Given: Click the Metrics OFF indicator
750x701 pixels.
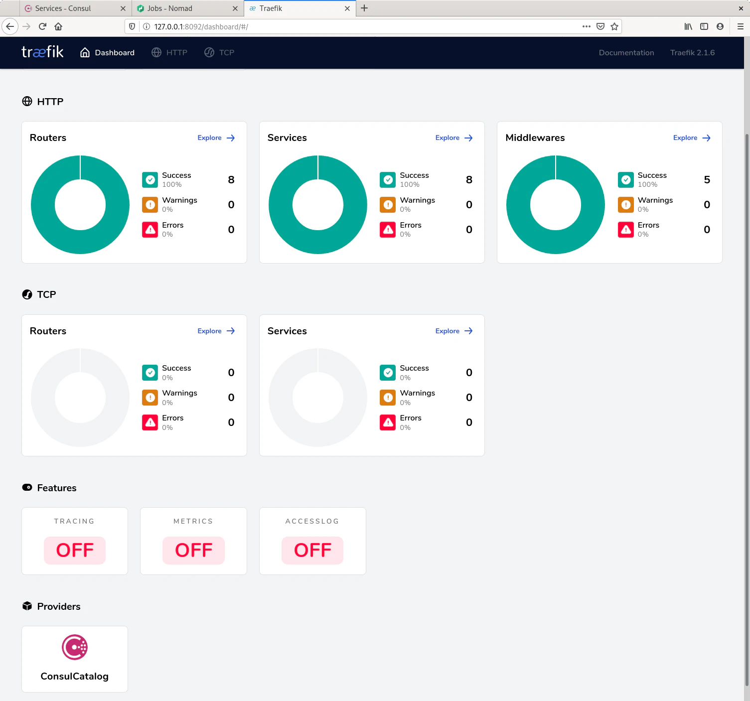Looking at the screenshot, I should (x=193, y=551).
